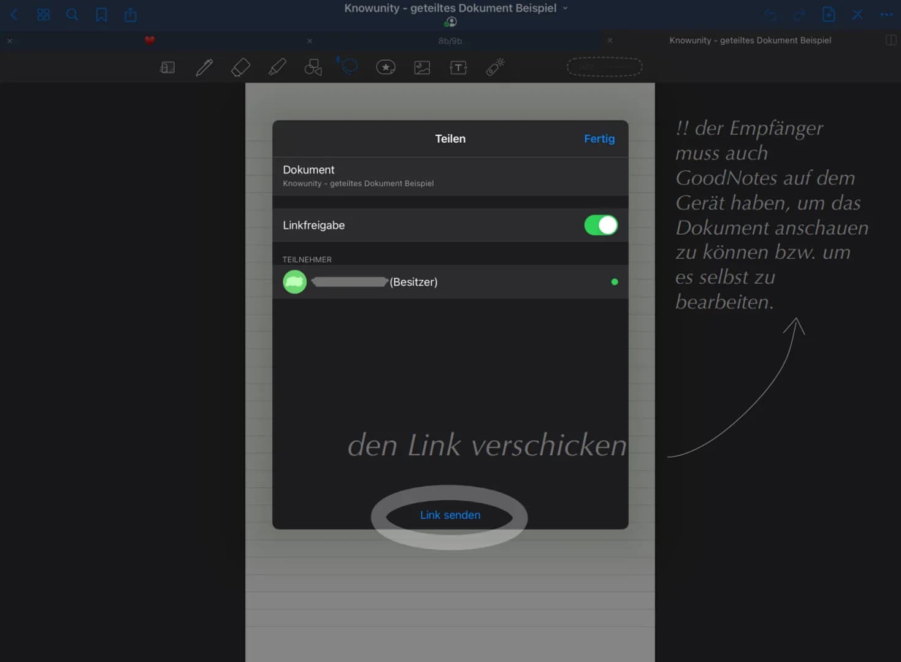
Task: Redo the last action
Action: tap(799, 15)
